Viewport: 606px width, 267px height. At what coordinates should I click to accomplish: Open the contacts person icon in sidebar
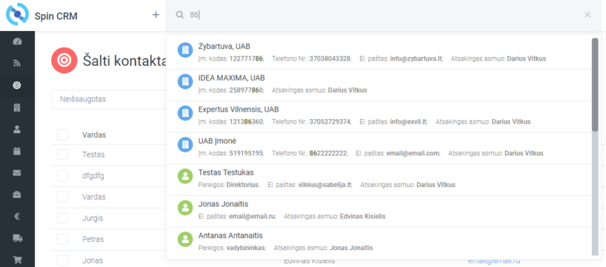click(17, 129)
